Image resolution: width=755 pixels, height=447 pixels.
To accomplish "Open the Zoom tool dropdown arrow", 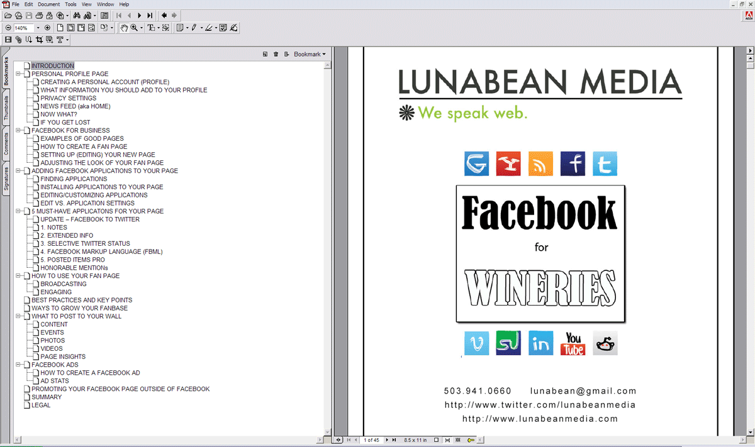I will point(142,28).
